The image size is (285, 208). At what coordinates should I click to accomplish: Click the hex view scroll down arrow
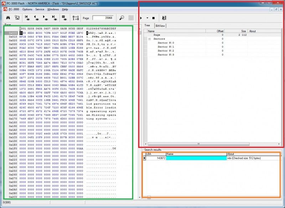point(140,197)
